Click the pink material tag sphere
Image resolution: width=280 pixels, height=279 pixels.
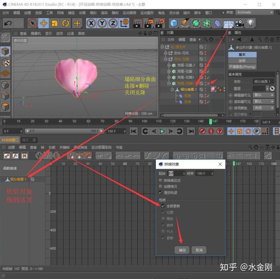coord(213,89)
